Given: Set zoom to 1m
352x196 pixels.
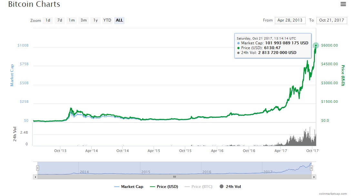Looking at the screenshot, I should (72, 20).
